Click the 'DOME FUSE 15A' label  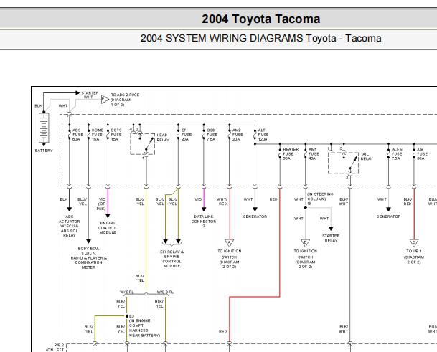point(98,135)
